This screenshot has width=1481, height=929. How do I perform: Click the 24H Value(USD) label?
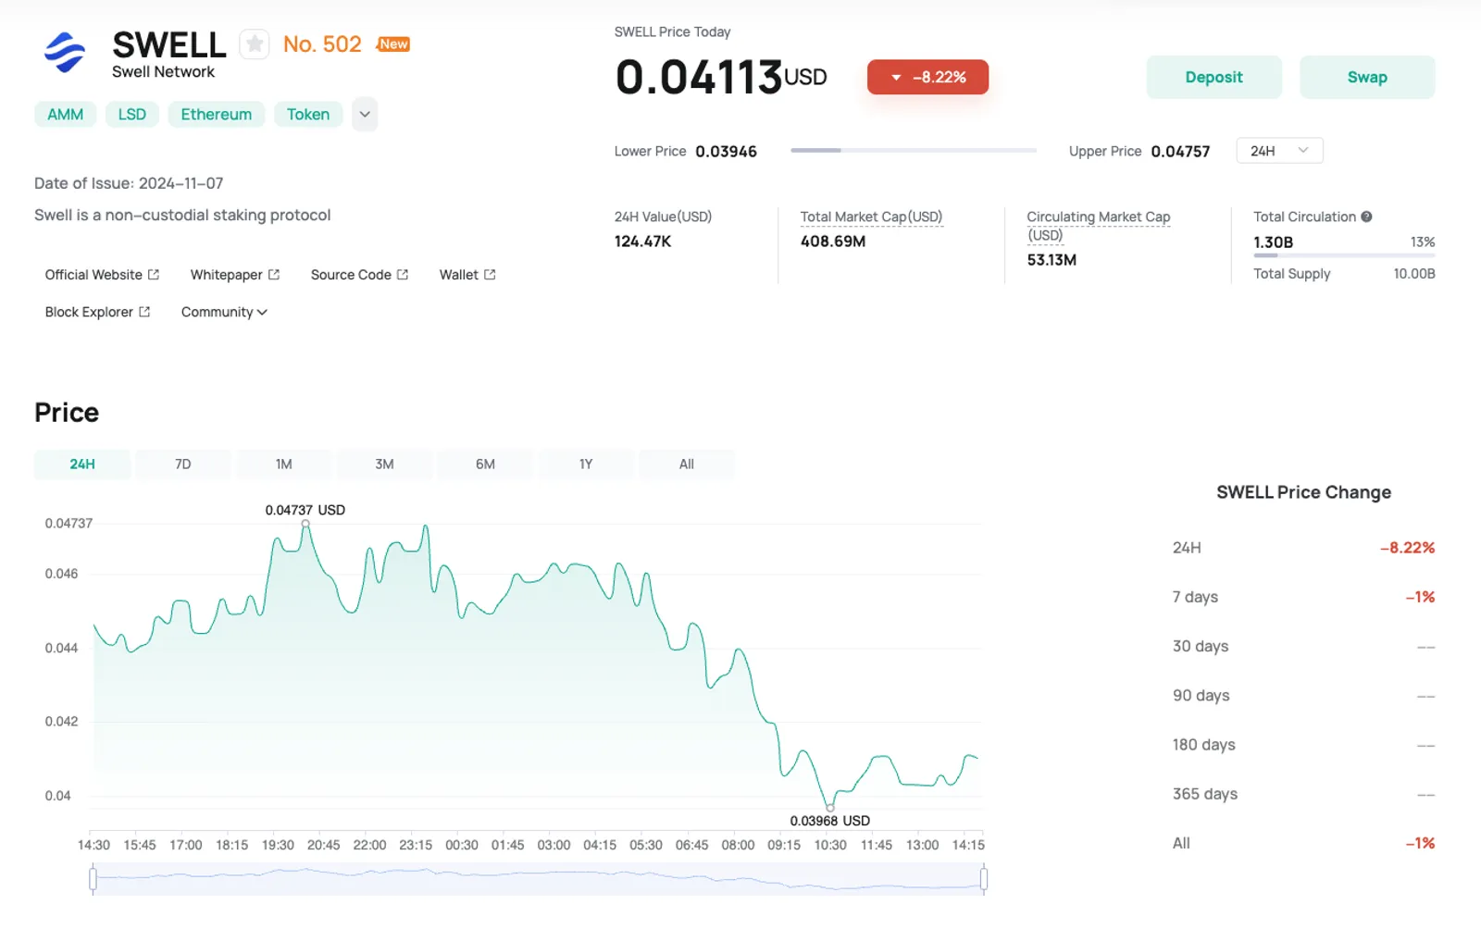click(x=663, y=217)
